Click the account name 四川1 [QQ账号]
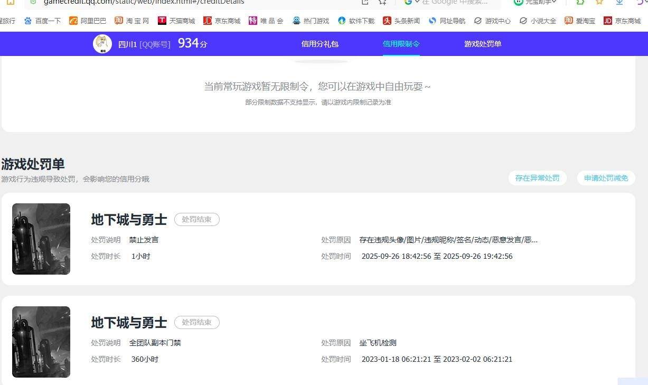This screenshot has height=385, width=648. pyautogui.click(x=144, y=44)
